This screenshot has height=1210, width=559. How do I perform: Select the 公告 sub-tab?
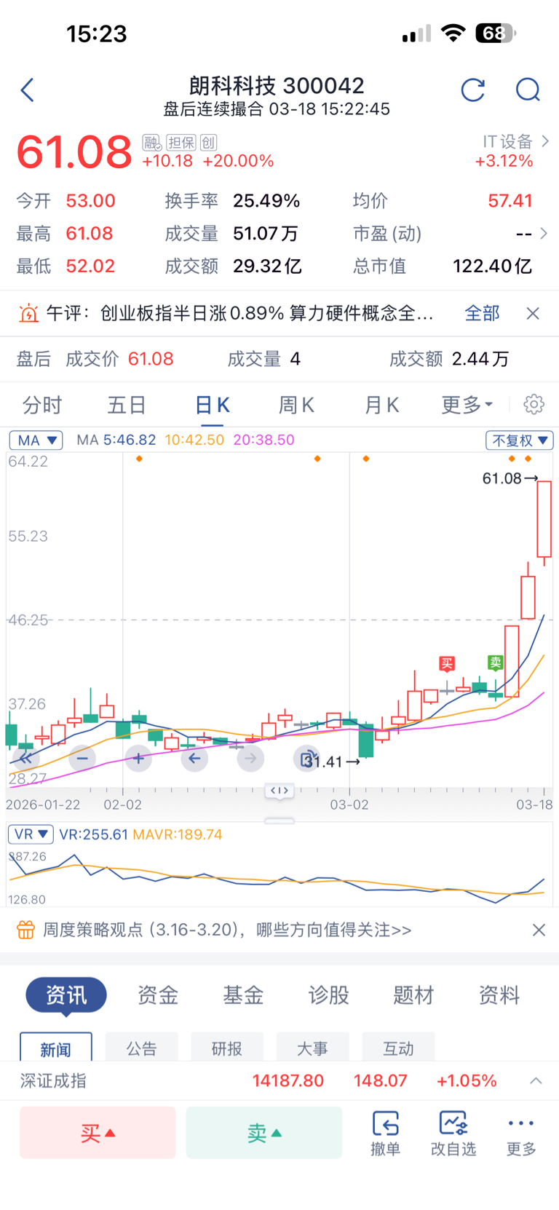(x=141, y=1048)
